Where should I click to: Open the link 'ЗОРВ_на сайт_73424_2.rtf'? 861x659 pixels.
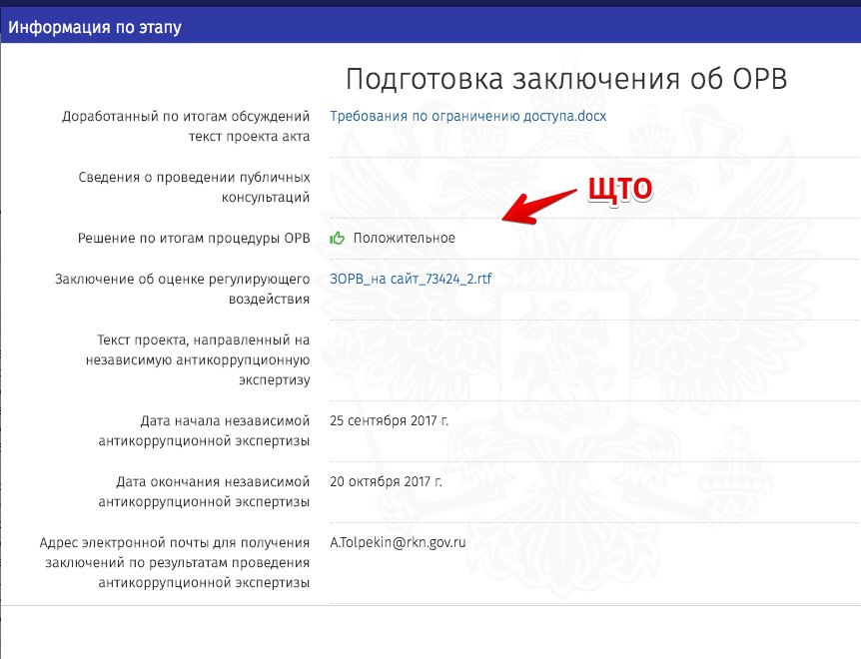coord(411,279)
